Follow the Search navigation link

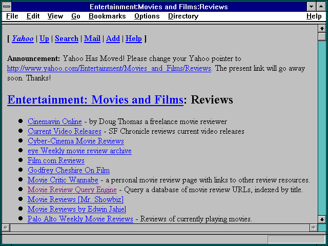pyautogui.click(x=67, y=38)
